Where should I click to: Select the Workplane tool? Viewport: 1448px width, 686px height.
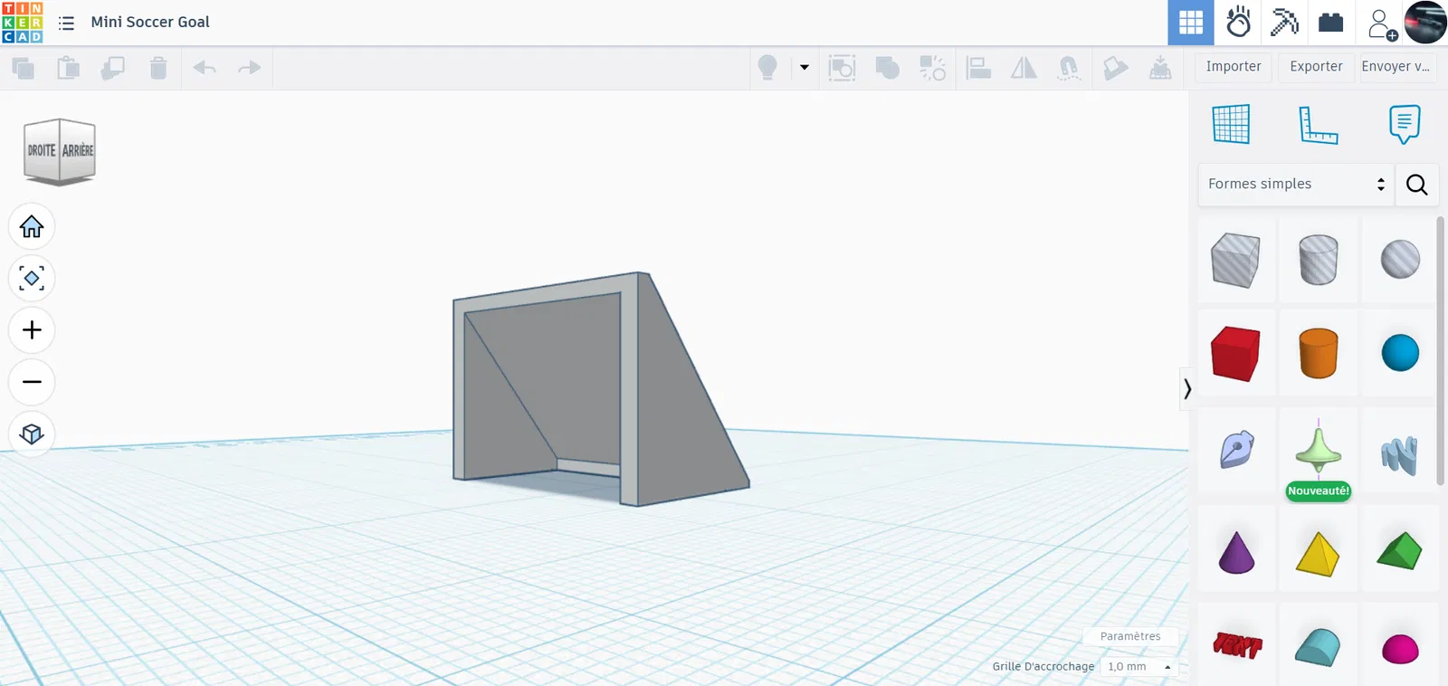(1231, 124)
